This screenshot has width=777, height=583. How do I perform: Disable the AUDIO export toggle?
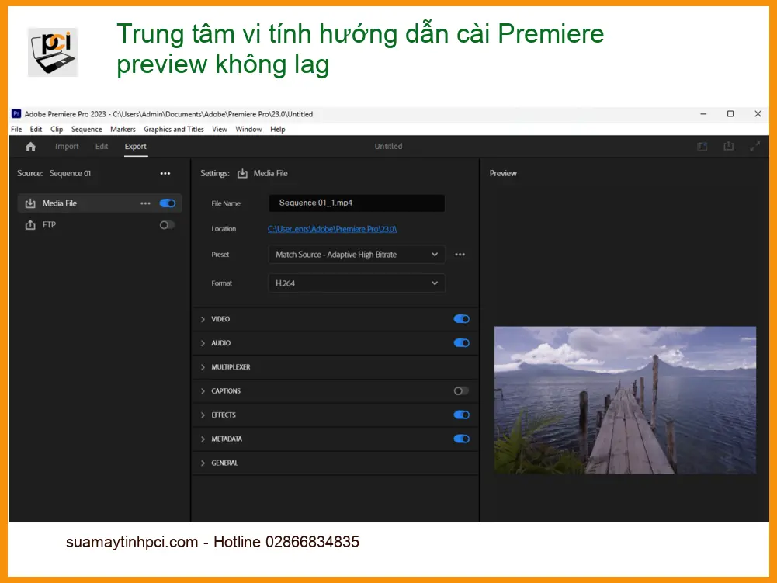(x=461, y=343)
